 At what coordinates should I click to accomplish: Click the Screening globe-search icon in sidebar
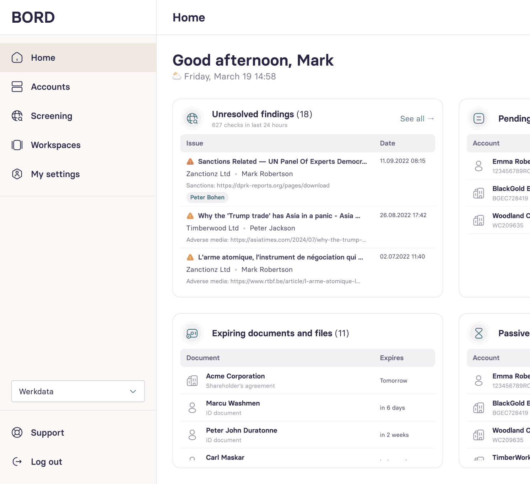coord(17,116)
